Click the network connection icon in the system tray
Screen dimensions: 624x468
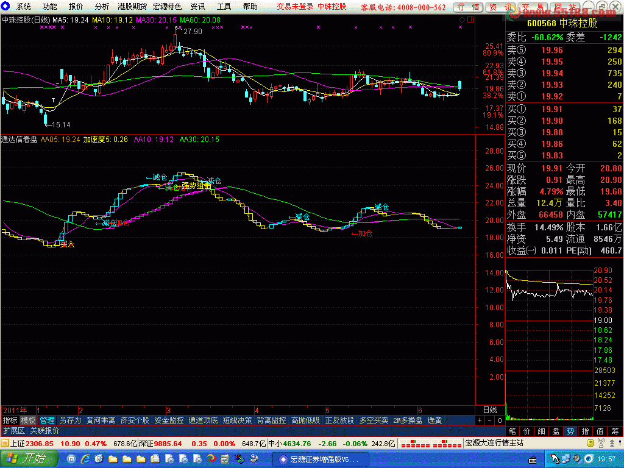pyautogui.click(x=565, y=459)
